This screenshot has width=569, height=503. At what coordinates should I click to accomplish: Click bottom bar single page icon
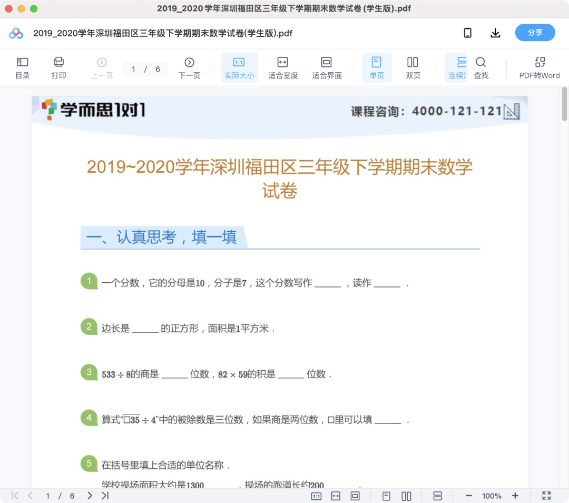pos(386,496)
